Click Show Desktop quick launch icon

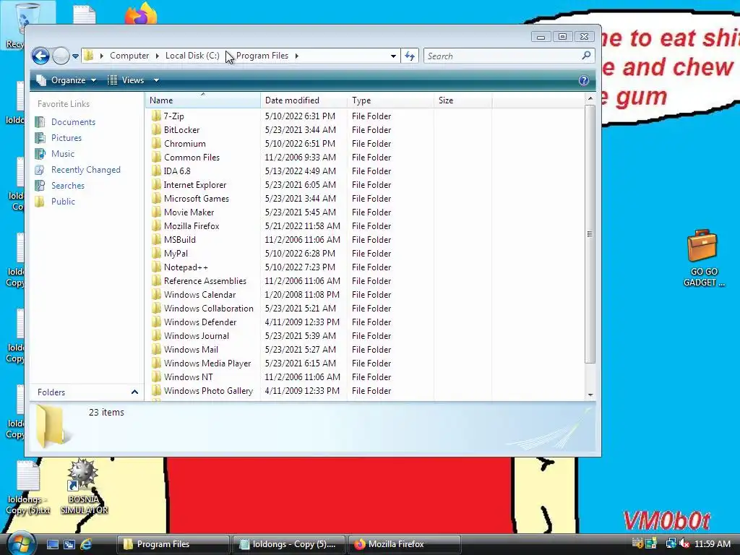[52, 544]
